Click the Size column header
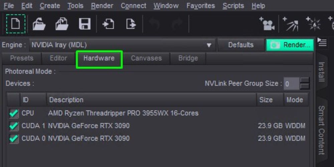This screenshot has width=334, height=167. [270, 100]
